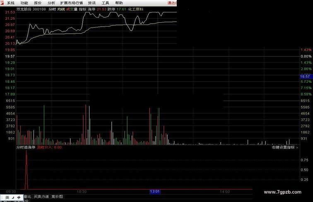Open the 系统 menu
Screen dimensions: 313x202
click(x=11, y=3)
